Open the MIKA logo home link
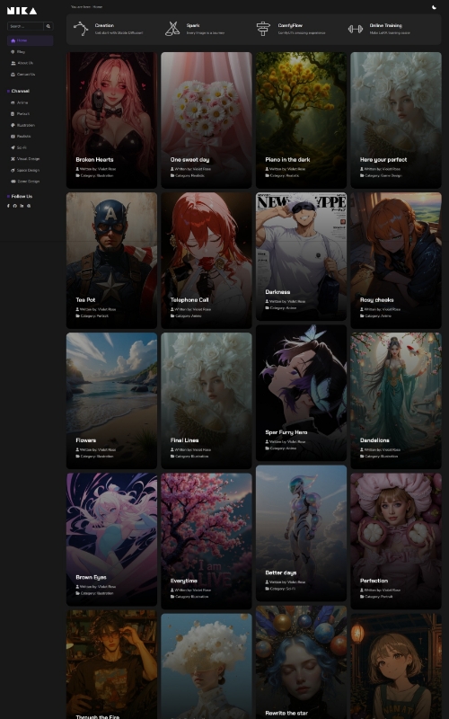This screenshot has width=449, height=719. point(22,11)
